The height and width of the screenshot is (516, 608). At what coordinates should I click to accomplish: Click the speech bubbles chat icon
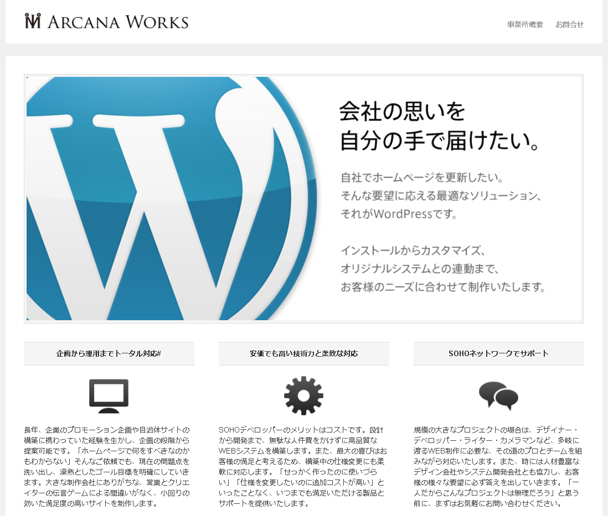coord(498,395)
